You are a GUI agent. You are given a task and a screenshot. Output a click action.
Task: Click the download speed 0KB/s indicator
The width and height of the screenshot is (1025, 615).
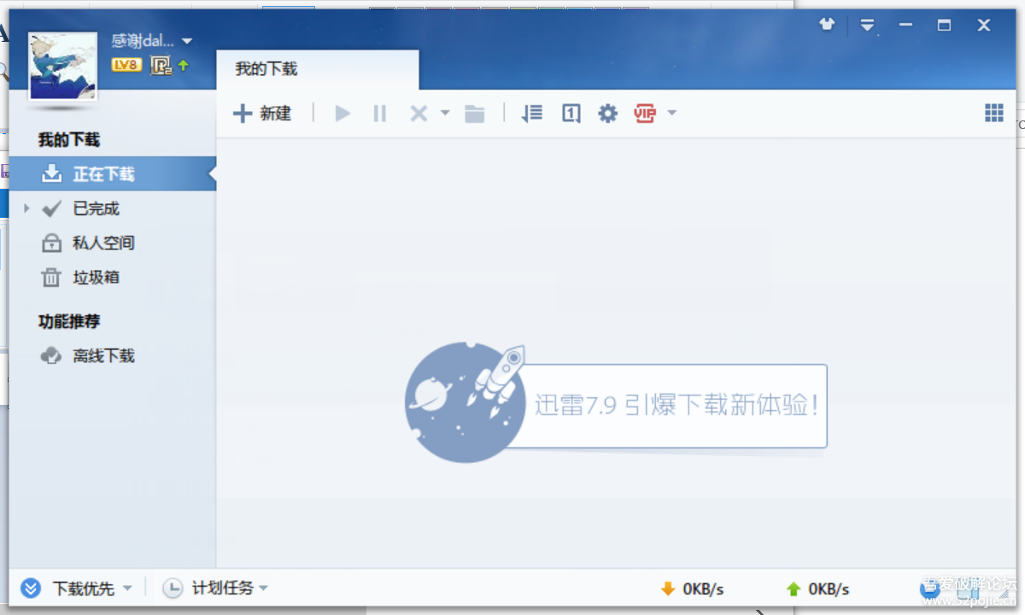pyautogui.click(x=692, y=589)
